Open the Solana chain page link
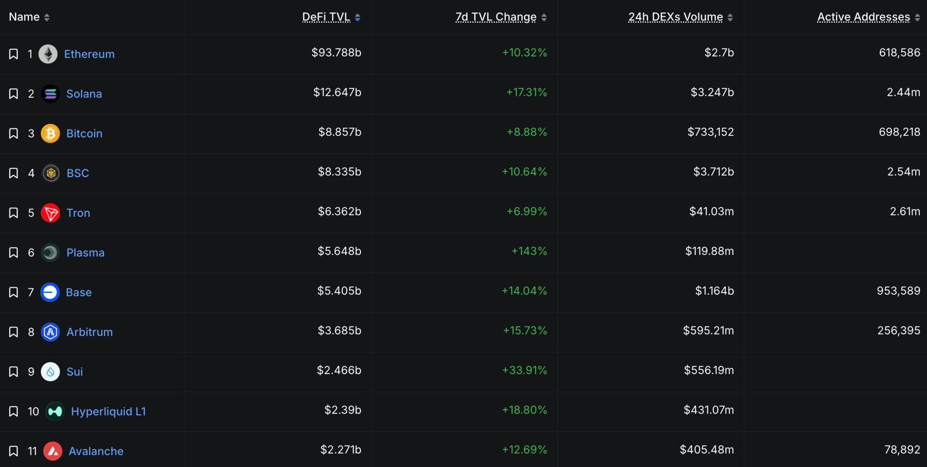The height and width of the screenshot is (467, 927). tap(84, 94)
